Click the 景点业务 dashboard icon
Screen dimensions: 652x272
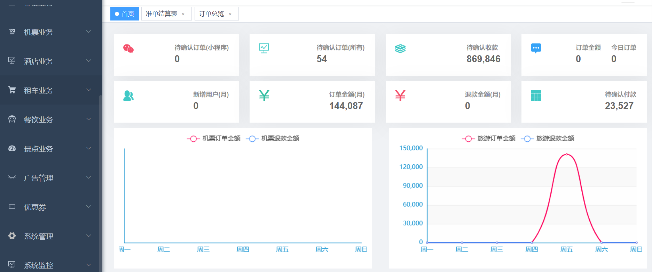[12, 148]
